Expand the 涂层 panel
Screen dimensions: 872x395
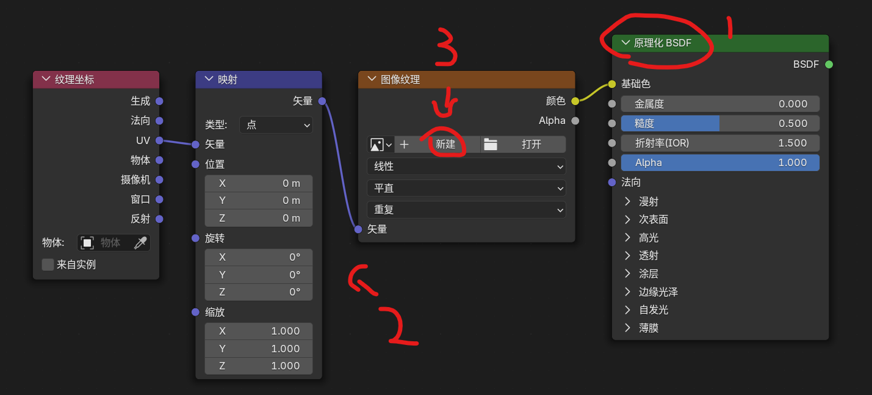627,274
